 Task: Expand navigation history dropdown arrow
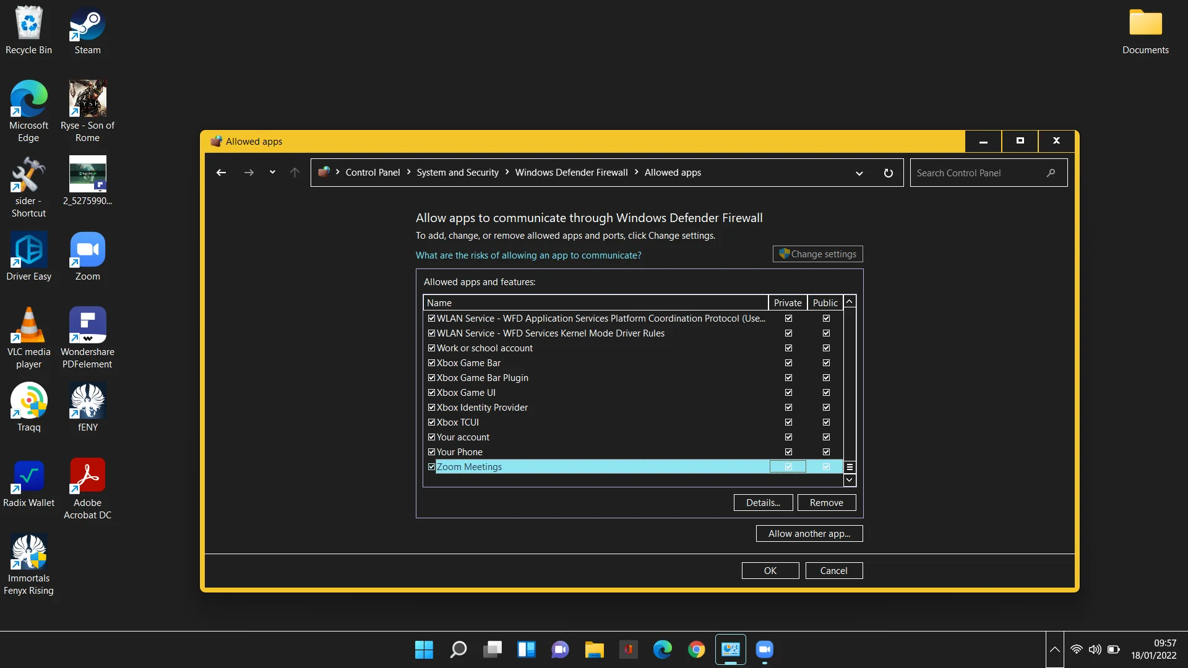pyautogui.click(x=272, y=172)
